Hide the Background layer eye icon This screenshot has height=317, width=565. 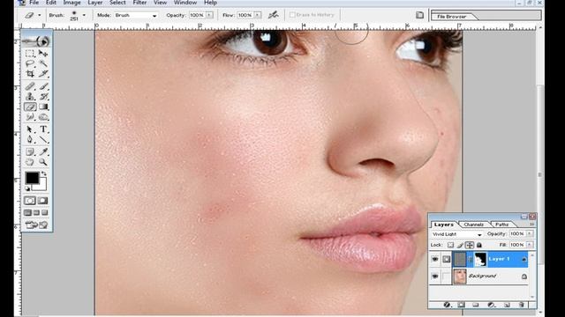click(x=435, y=276)
